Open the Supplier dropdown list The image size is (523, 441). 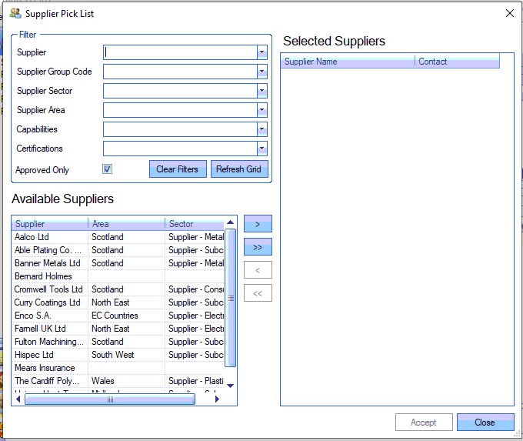(262, 52)
